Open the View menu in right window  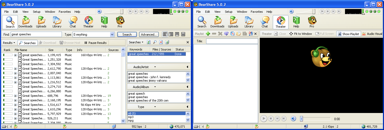(x=217, y=12)
